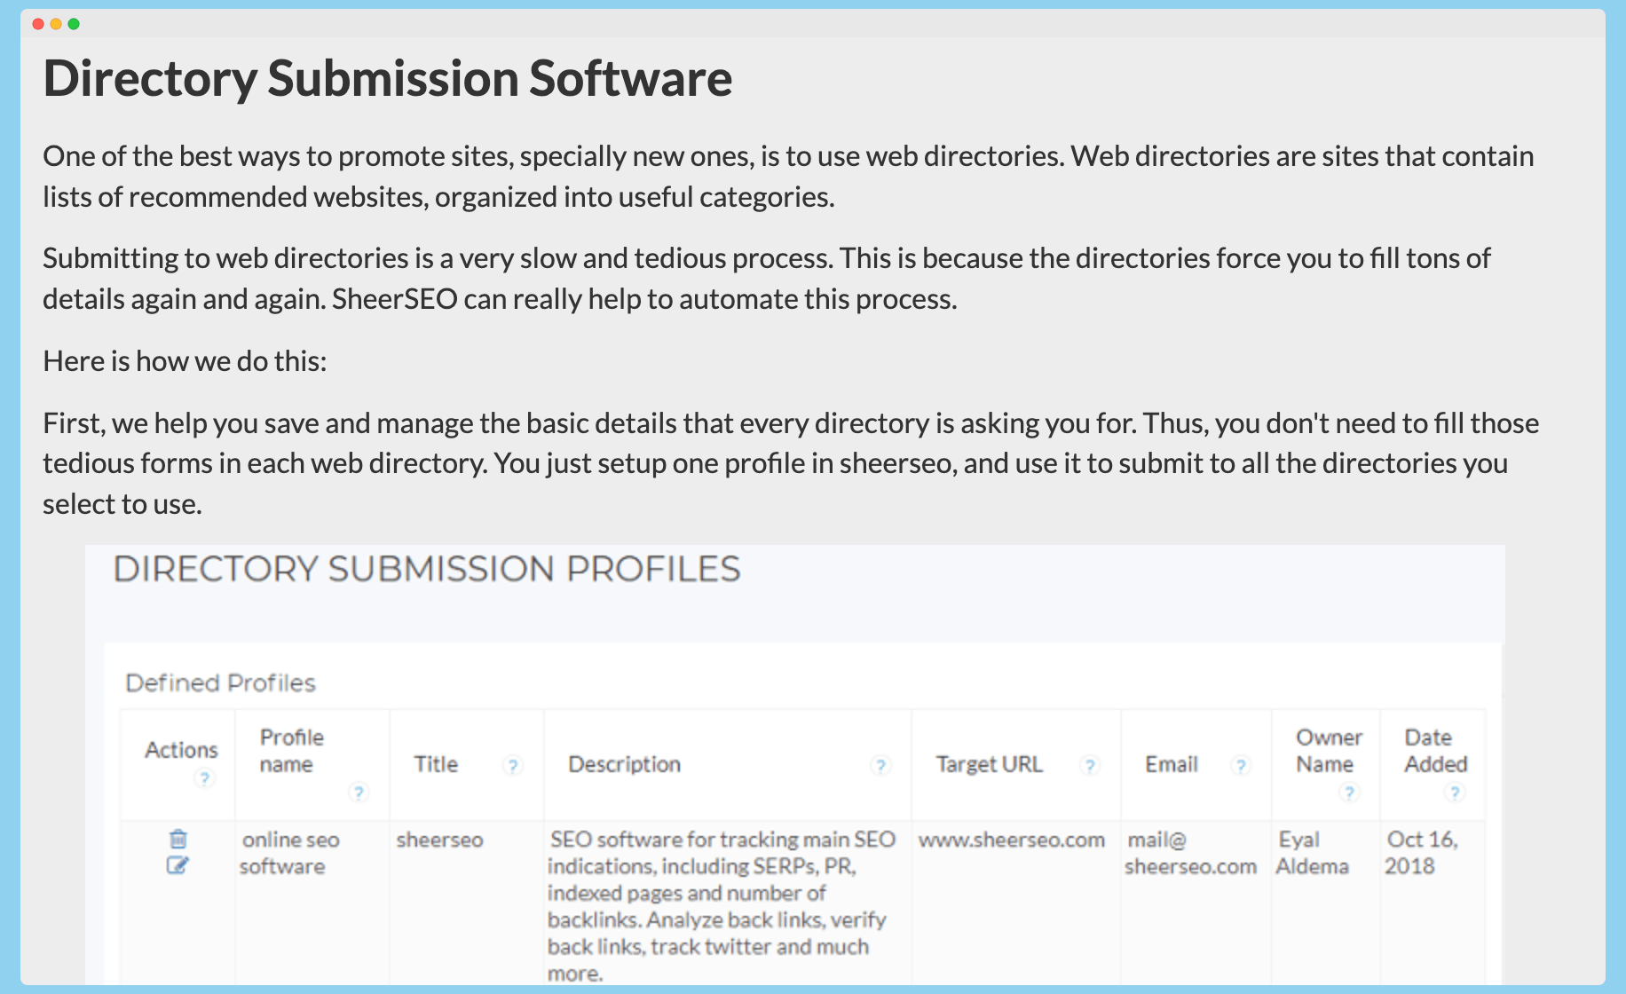This screenshot has height=994, width=1626.
Task: Open help icon under Owner Name header
Action: [x=1349, y=792]
